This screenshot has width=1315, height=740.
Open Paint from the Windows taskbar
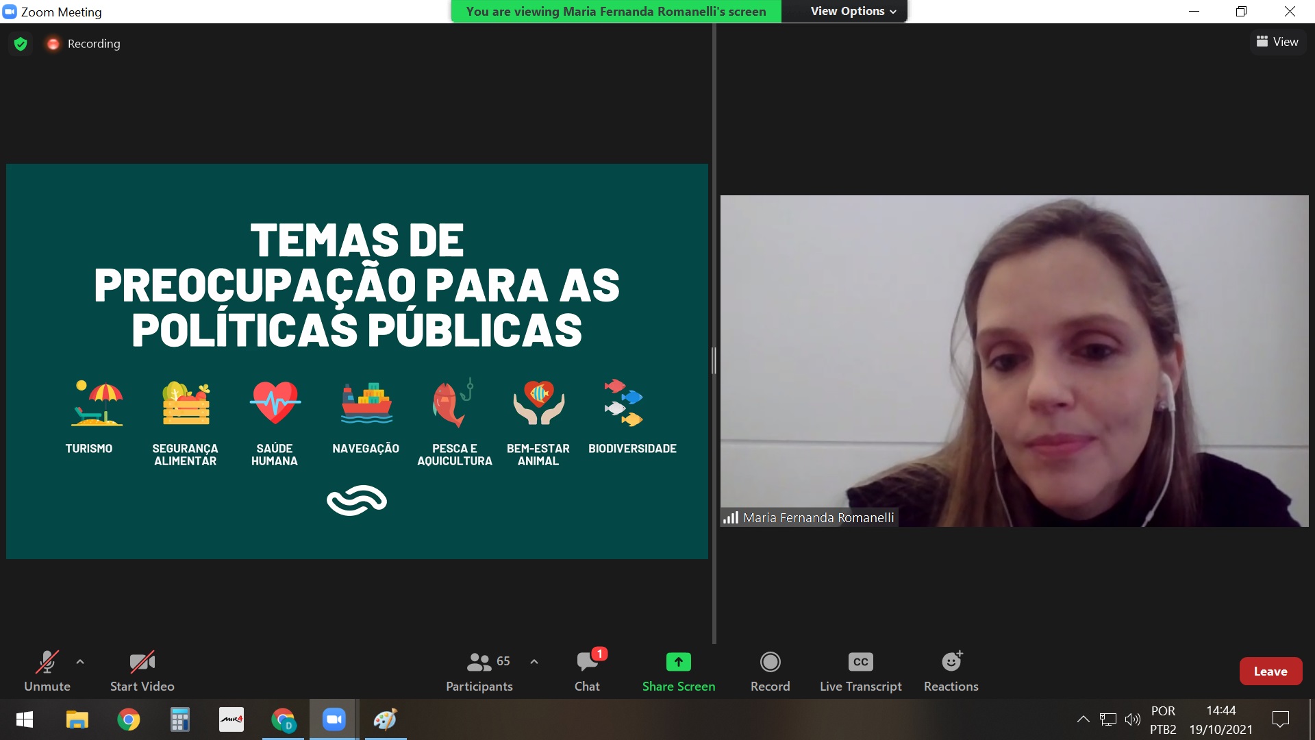[385, 719]
